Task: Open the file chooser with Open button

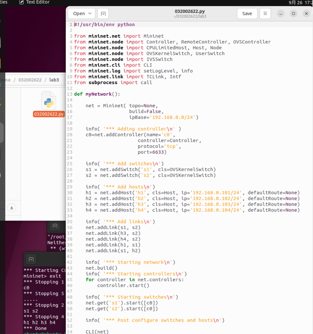Action: coord(79,14)
